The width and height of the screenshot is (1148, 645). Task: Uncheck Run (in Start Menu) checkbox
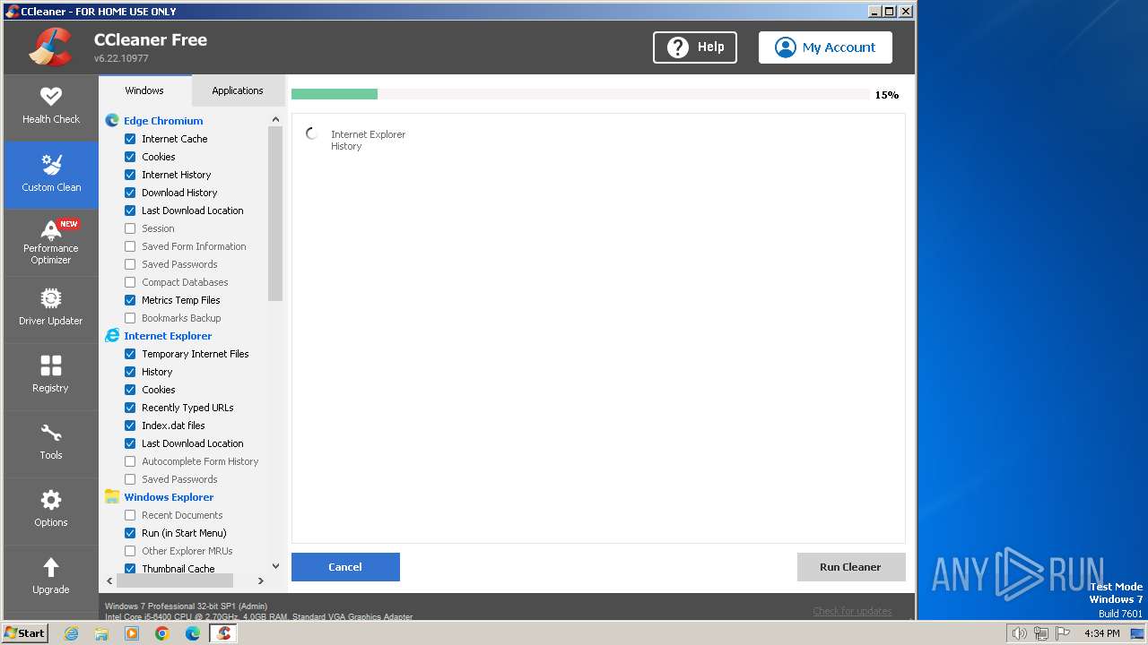(x=130, y=533)
